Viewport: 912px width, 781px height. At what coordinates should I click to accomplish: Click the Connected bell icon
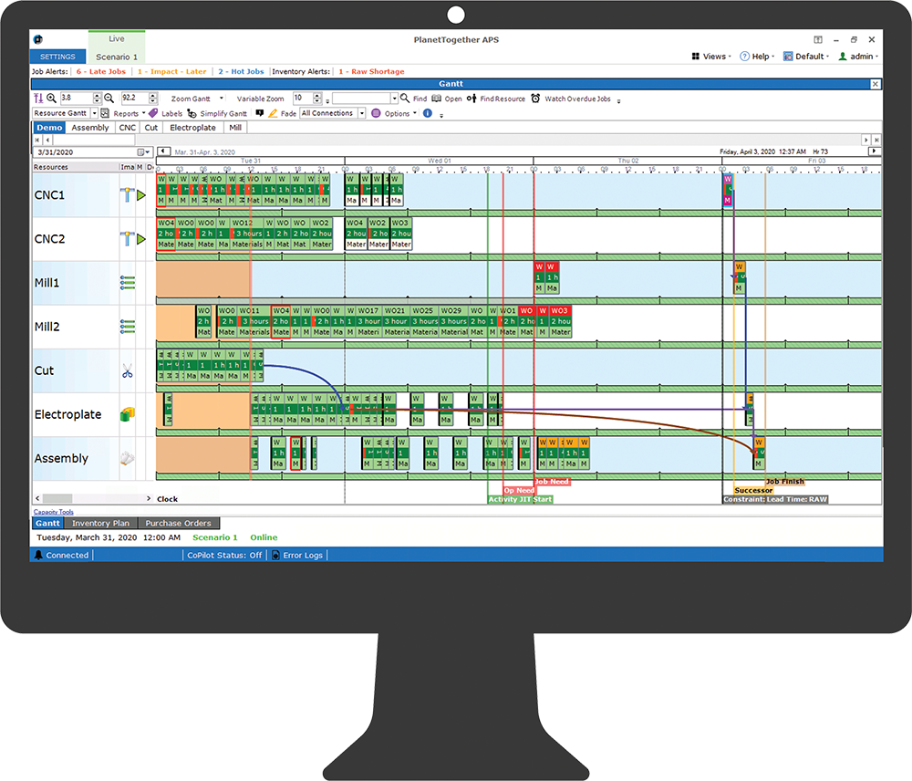(38, 556)
